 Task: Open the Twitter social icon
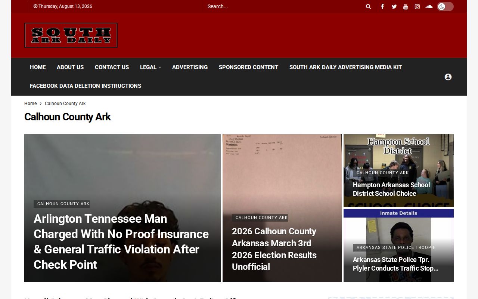click(x=394, y=6)
